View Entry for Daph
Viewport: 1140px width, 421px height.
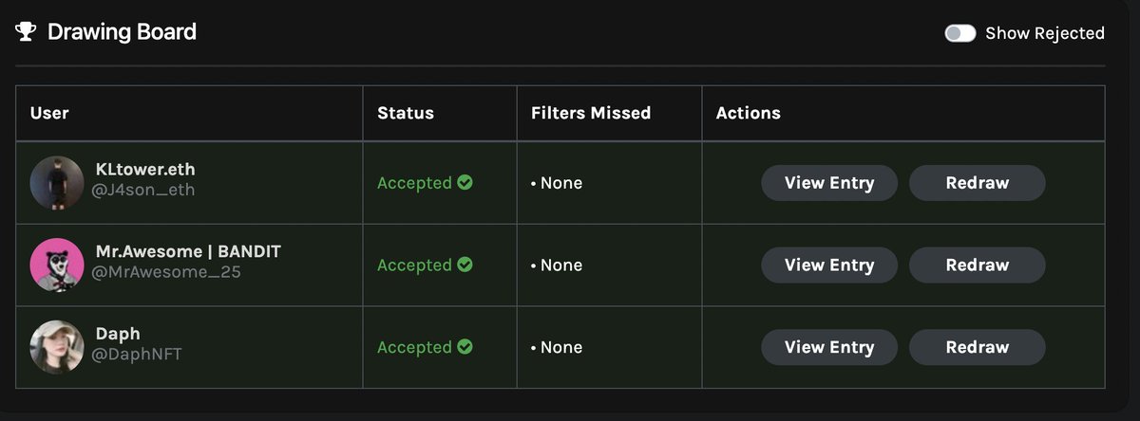click(829, 347)
